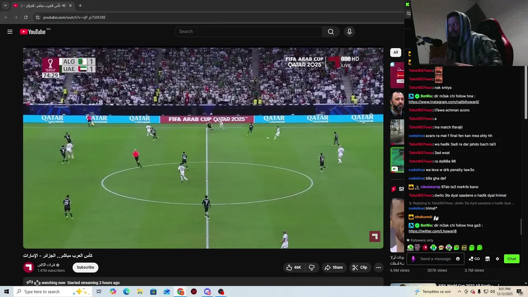Mute the tab via its speaker icon
Screen dimensions: 528x297
[x=64, y=6]
